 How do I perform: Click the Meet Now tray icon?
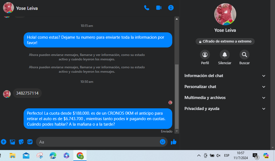(205, 156)
